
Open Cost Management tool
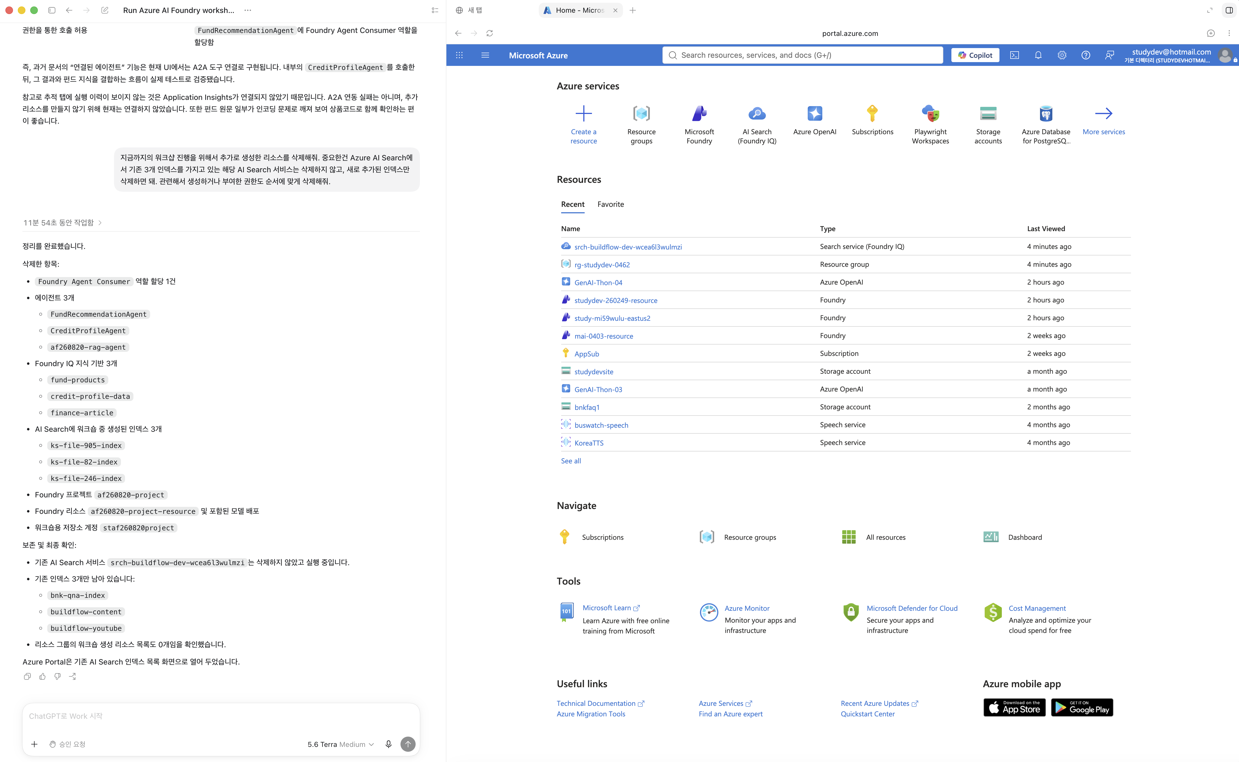1037,608
